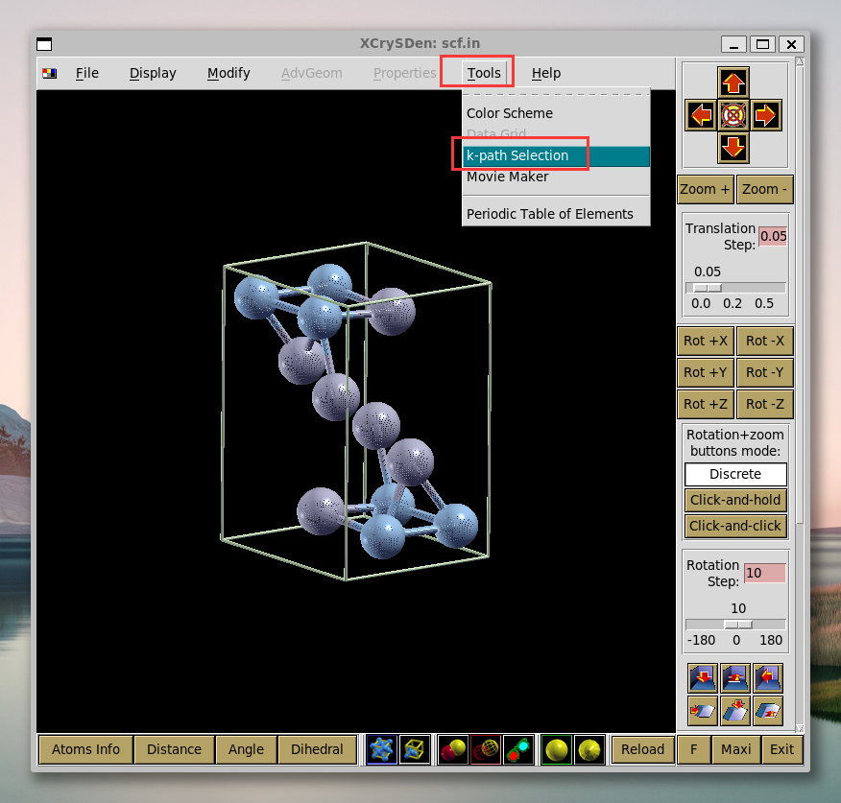Click the orange up arrow translation icon

(733, 83)
